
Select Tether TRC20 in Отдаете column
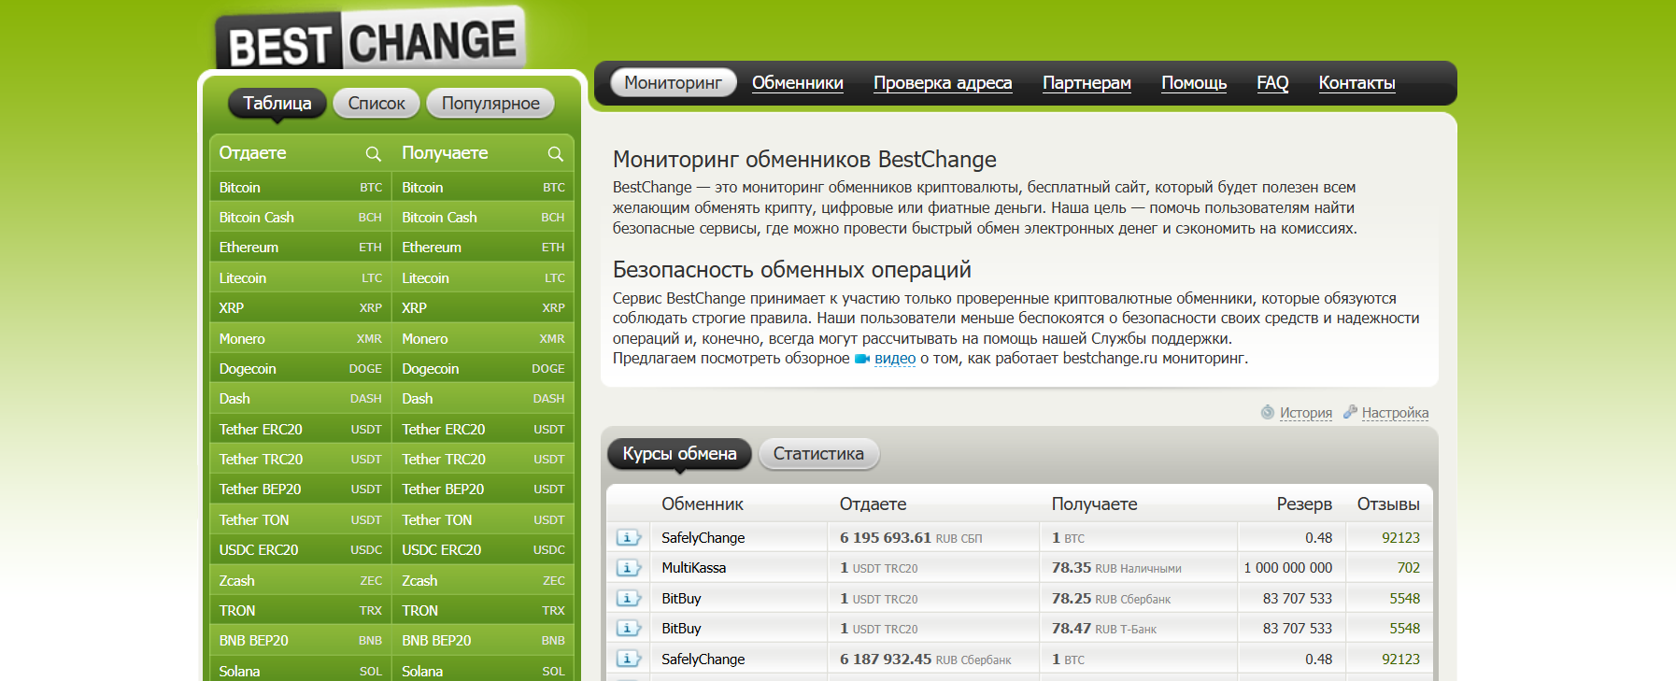(300, 460)
